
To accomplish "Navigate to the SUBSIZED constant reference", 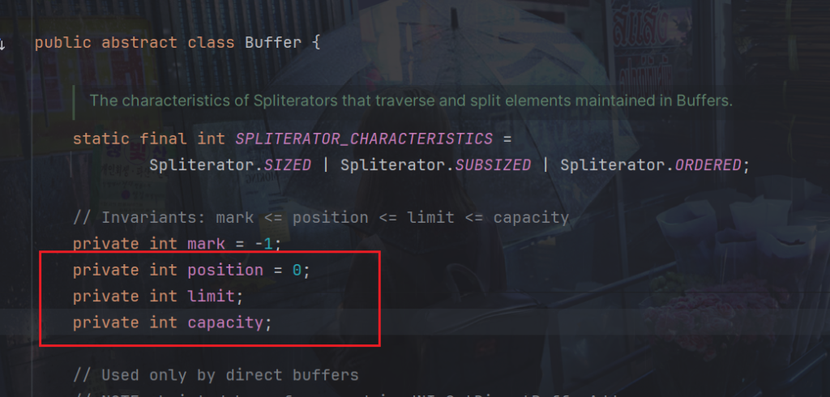I will tap(492, 165).
